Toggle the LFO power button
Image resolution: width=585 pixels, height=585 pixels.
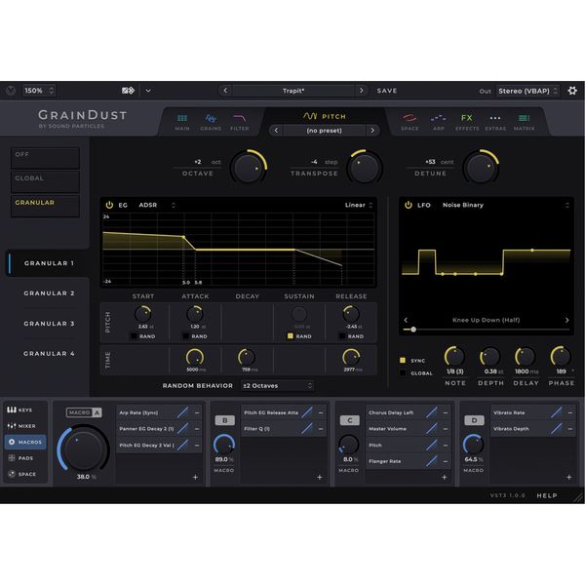click(x=409, y=205)
